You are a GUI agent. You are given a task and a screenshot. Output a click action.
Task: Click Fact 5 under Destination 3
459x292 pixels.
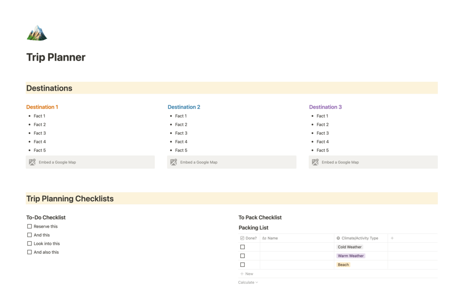click(x=322, y=150)
